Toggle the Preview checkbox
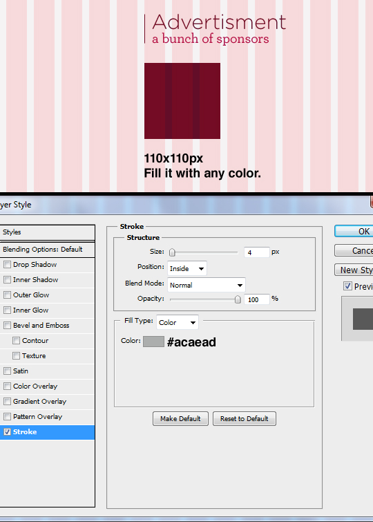 pos(347,286)
